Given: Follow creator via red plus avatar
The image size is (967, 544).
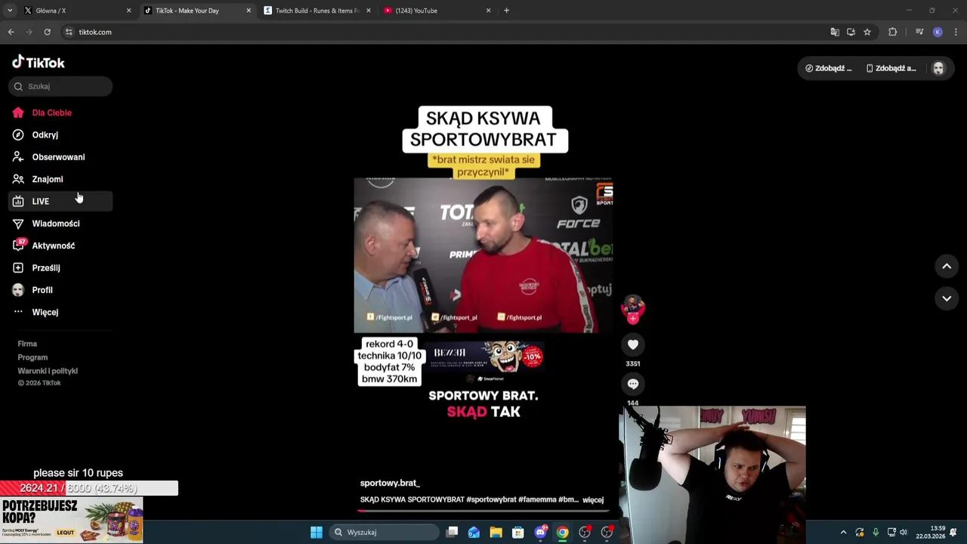Looking at the screenshot, I should point(633,319).
